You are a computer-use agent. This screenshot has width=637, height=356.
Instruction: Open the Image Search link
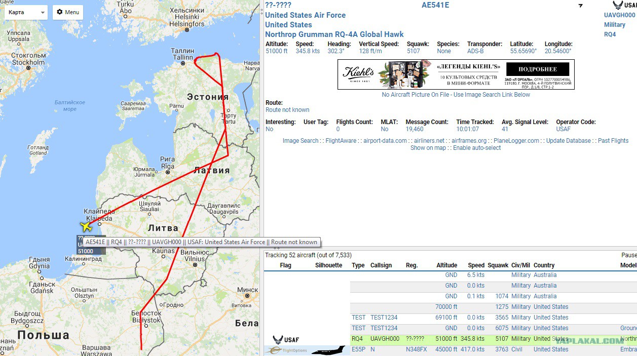click(x=301, y=141)
